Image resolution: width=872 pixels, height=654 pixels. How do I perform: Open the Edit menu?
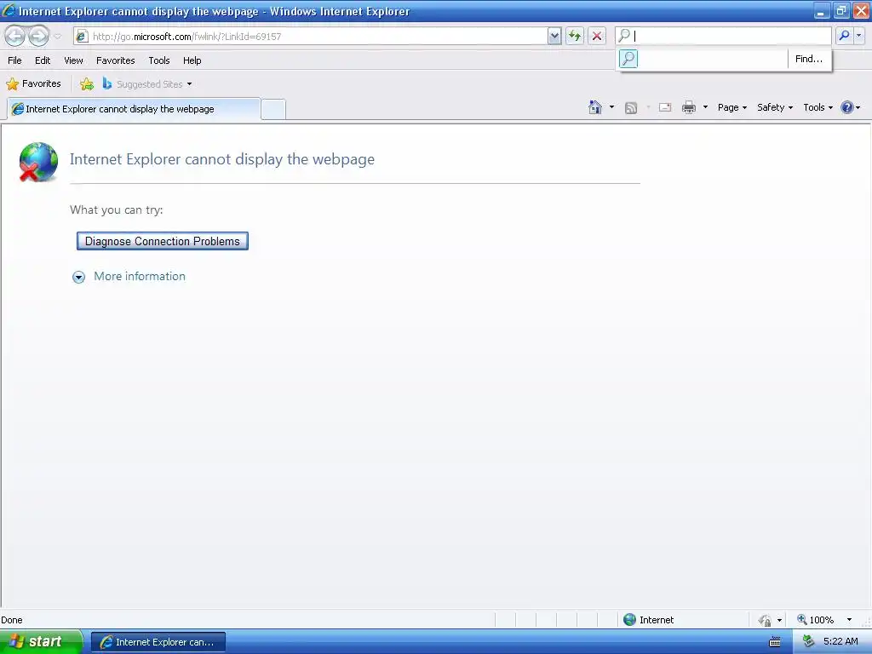[x=43, y=60]
